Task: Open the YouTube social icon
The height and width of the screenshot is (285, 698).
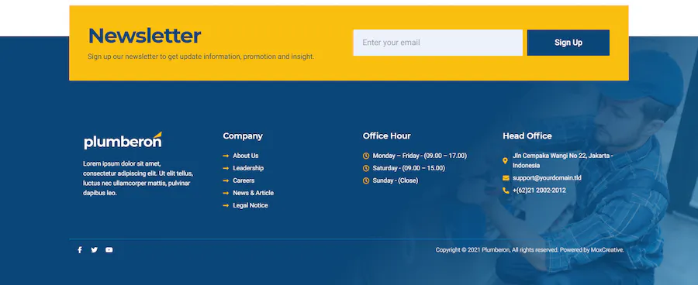Action: (x=109, y=250)
